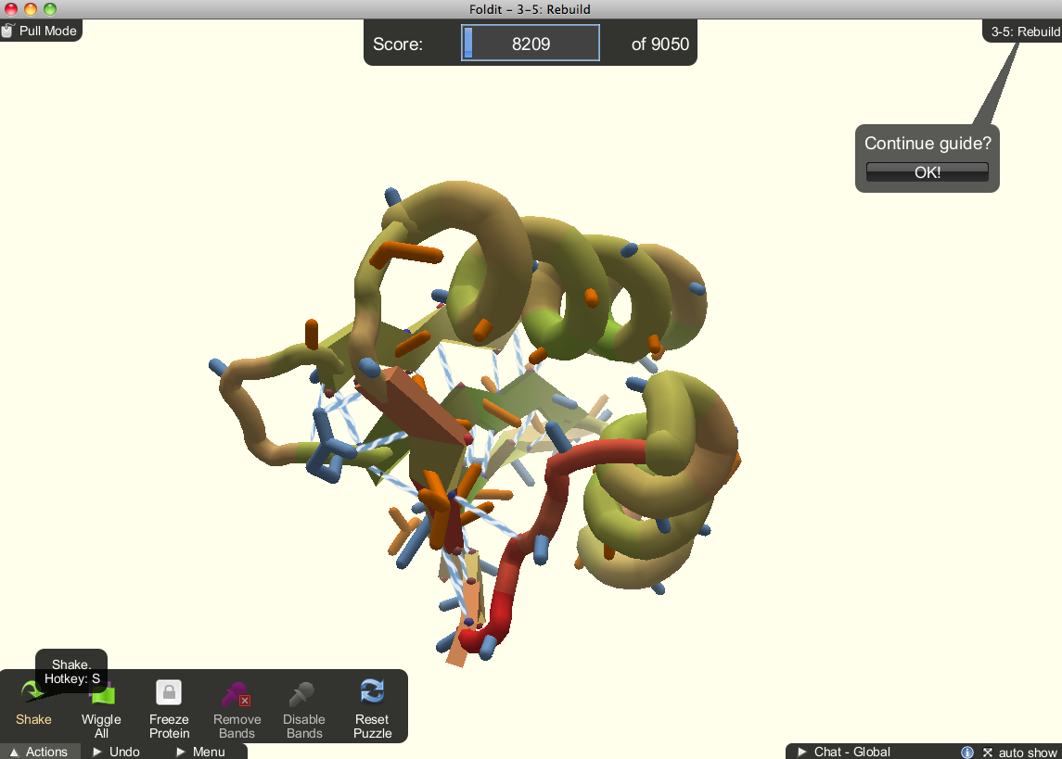Click the score progress bar showing 8209
Screen dimensions: 1062x759
pyautogui.click(x=531, y=44)
